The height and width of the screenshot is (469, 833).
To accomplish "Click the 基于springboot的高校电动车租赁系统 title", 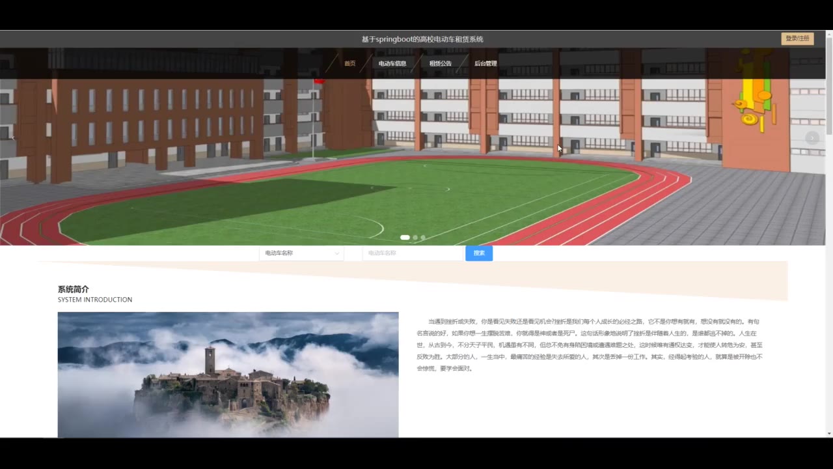I will tap(422, 39).
